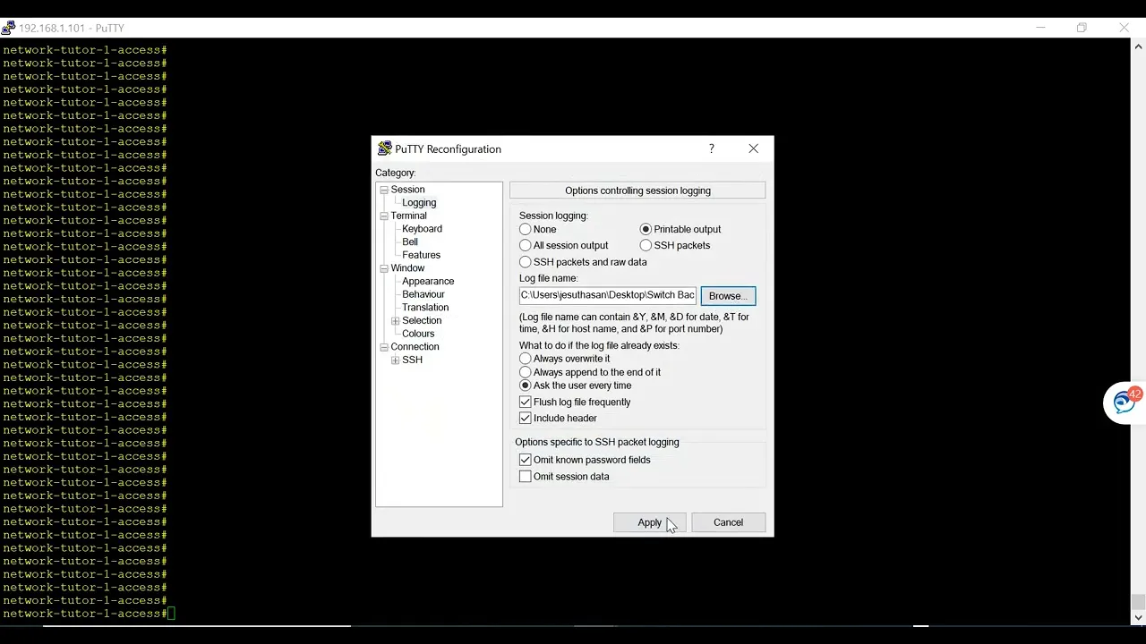This screenshot has width=1146, height=644.
Task: Expand the SSH tree node
Action: 396,360
